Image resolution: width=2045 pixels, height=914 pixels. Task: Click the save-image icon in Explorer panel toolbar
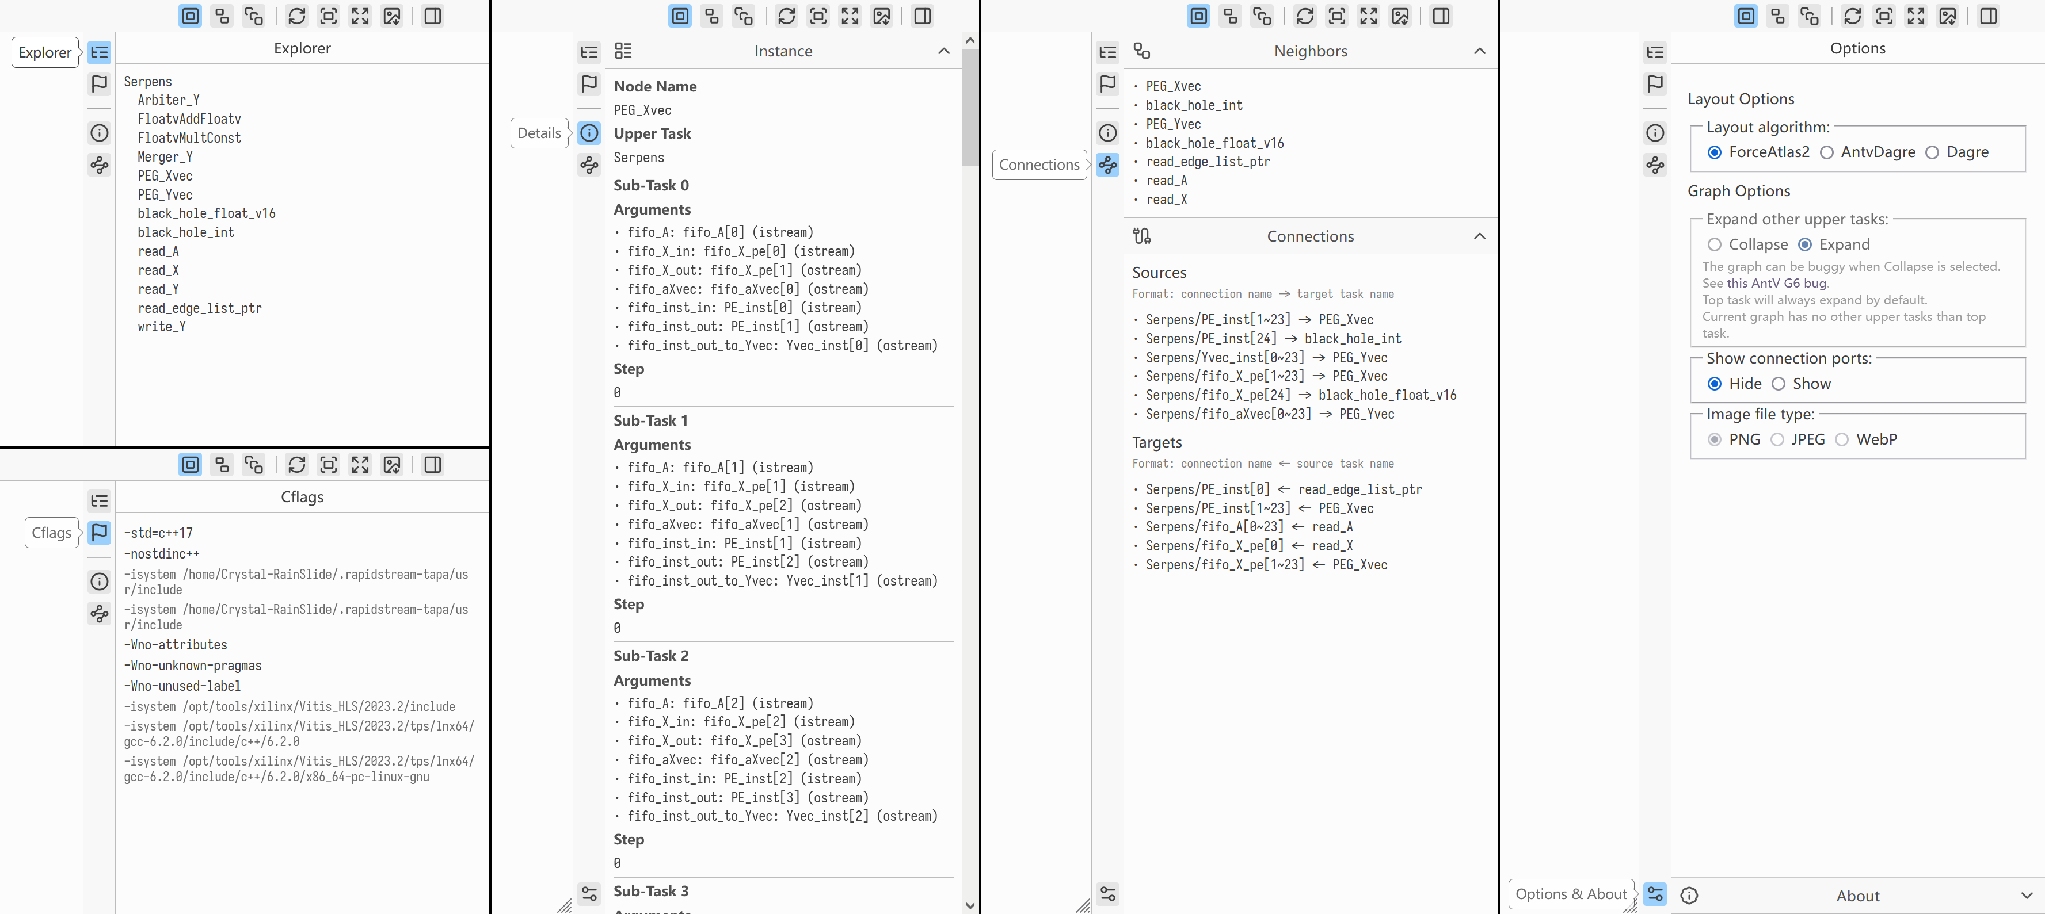[x=392, y=16]
